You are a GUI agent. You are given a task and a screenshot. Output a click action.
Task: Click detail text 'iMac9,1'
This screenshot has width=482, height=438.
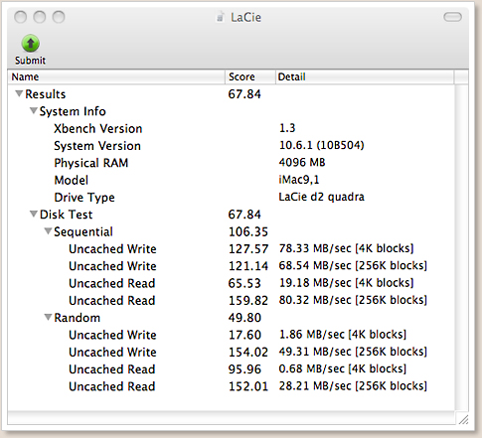pyautogui.click(x=299, y=180)
